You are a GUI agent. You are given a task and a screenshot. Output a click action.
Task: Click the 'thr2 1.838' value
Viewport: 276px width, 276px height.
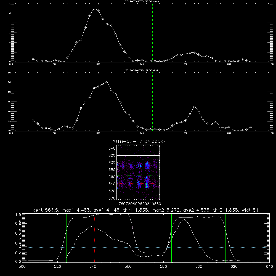pyautogui.click(x=226, y=210)
